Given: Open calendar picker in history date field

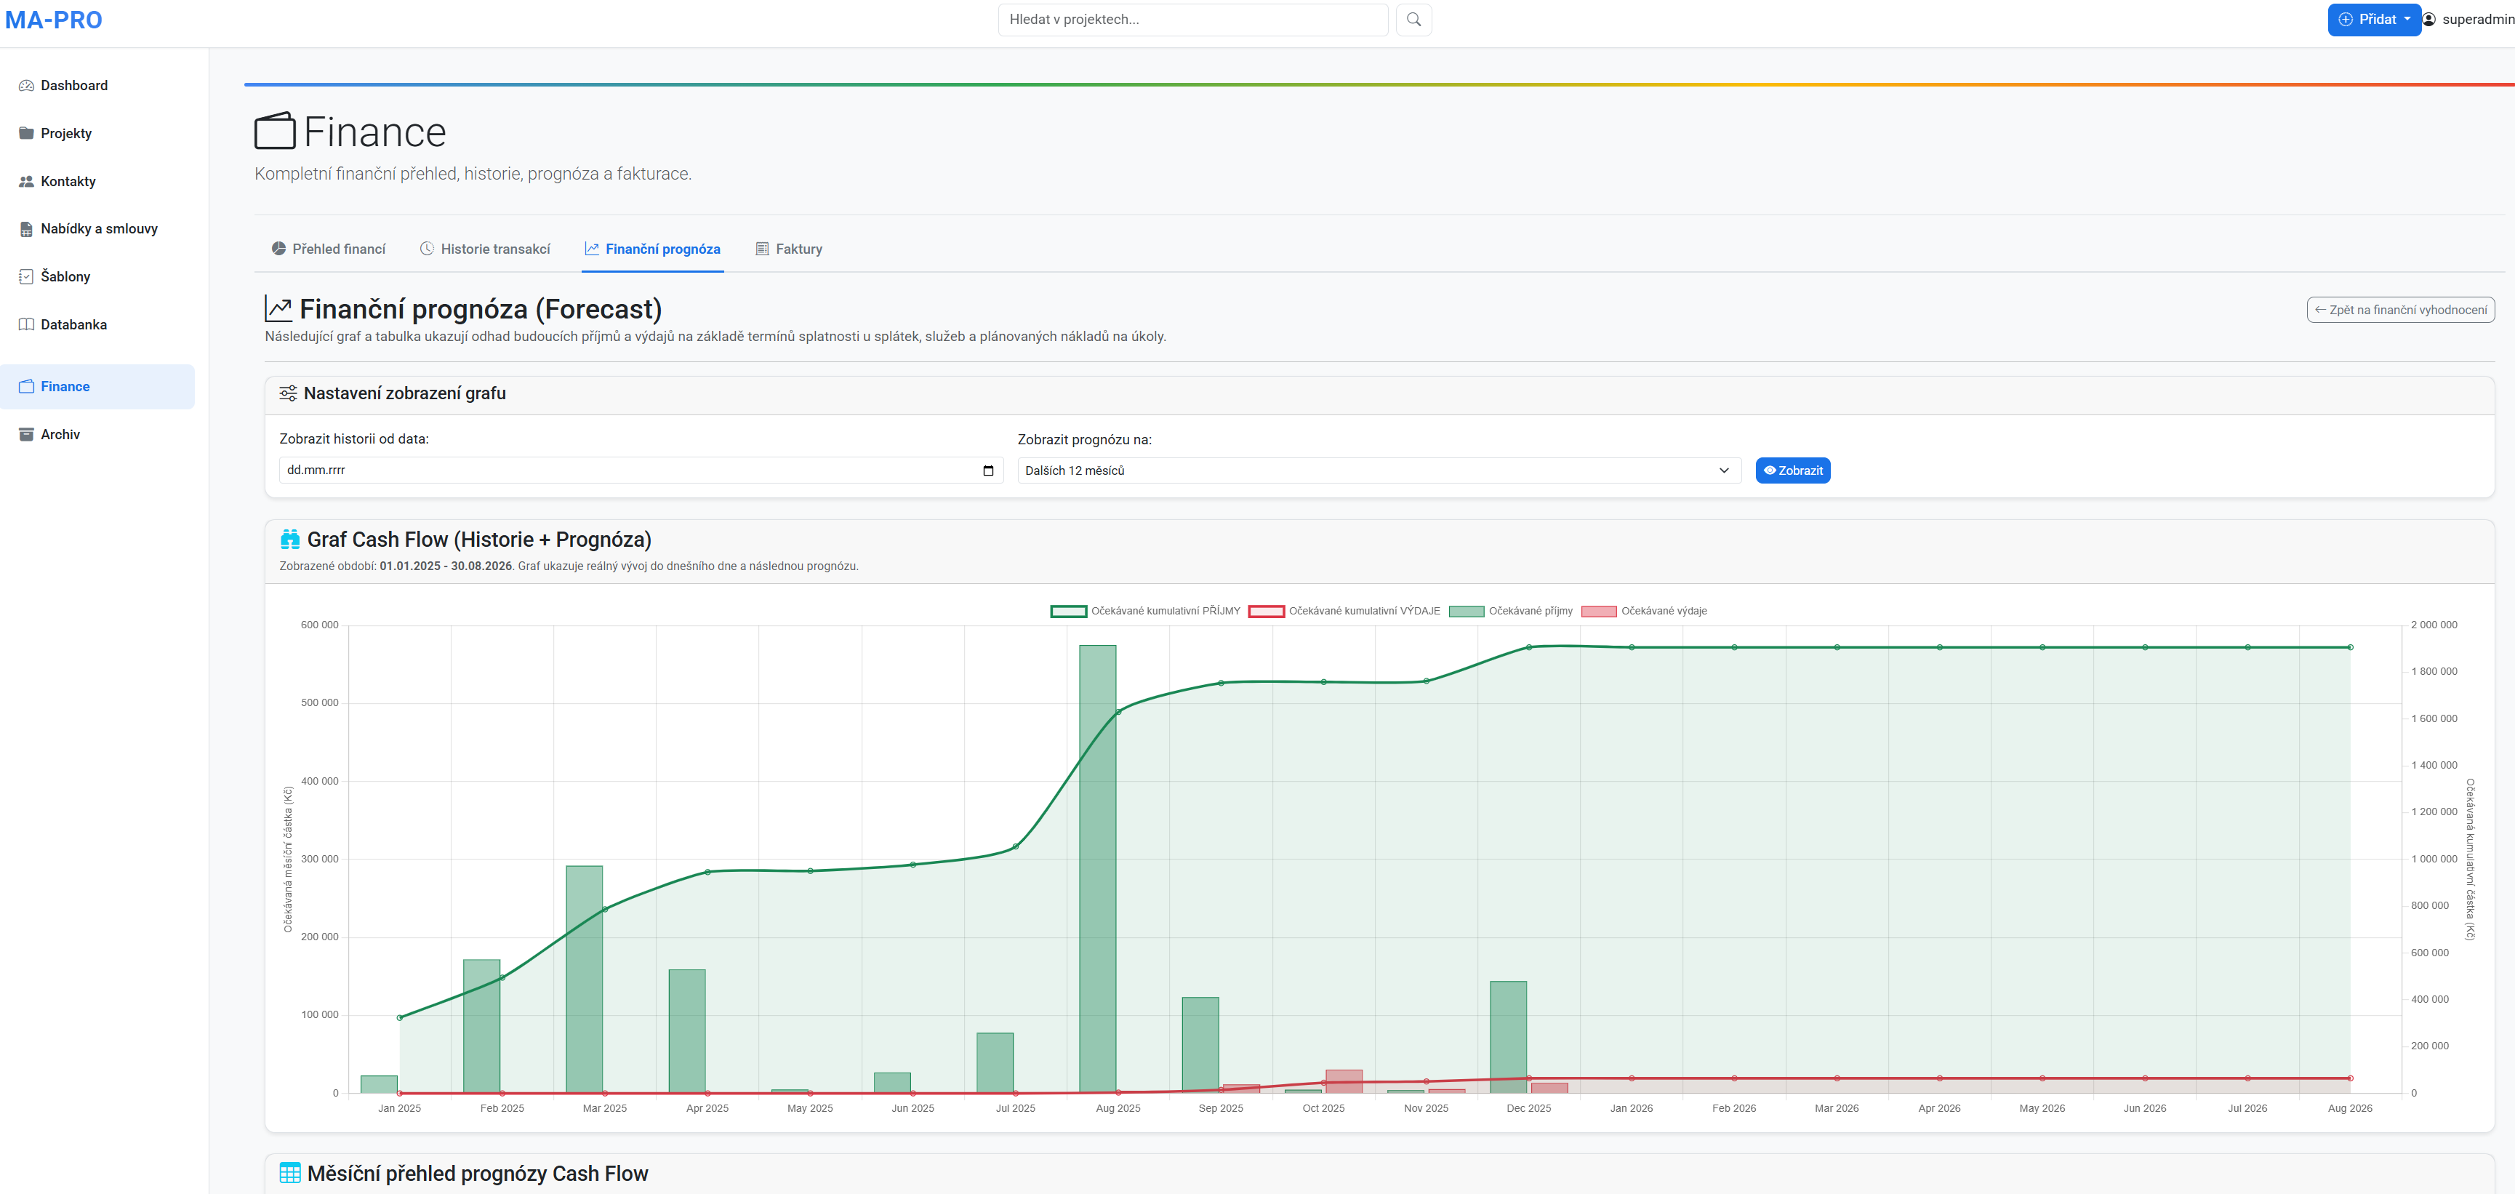Looking at the screenshot, I should (987, 470).
